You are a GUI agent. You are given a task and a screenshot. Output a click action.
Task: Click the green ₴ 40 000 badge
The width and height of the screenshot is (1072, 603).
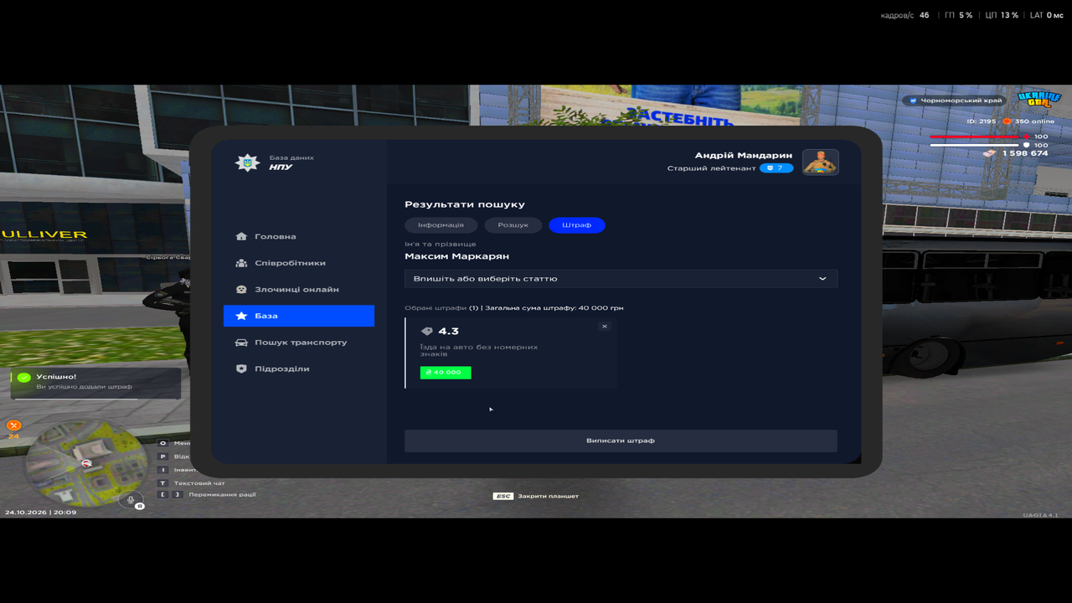tap(446, 373)
